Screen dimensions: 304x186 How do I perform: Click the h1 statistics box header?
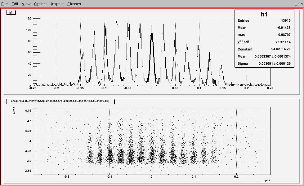coord(264,14)
